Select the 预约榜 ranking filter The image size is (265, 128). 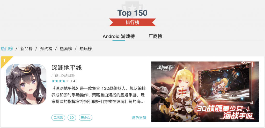tap(46, 49)
